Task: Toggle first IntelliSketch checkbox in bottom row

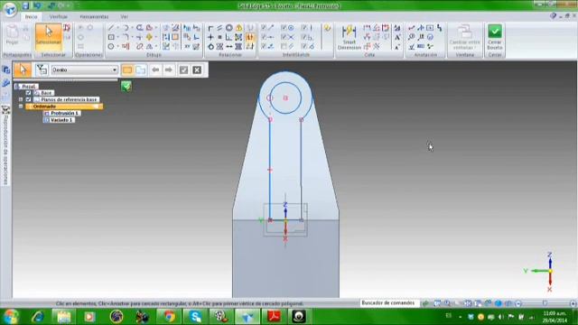Action: [x=264, y=46]
